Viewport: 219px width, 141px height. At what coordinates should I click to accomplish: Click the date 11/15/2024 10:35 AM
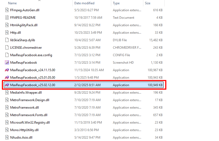[x=89, y=70]
